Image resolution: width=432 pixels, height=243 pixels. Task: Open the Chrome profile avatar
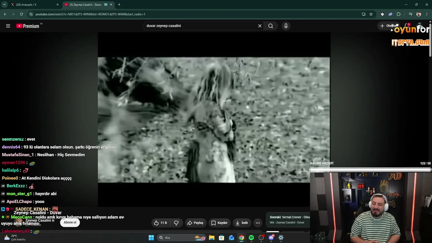[419, 14]
